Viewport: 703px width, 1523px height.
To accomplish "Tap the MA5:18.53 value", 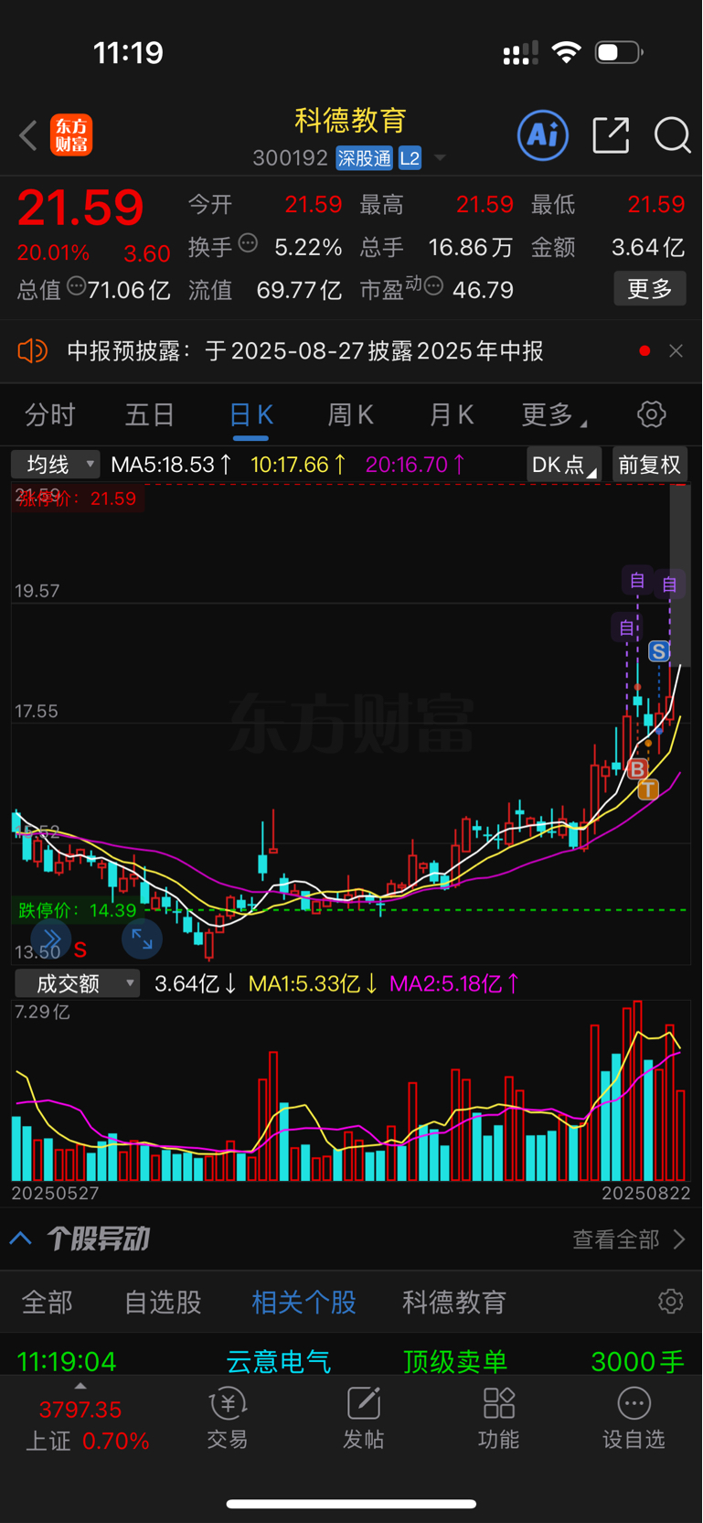I will pos(171,465).
